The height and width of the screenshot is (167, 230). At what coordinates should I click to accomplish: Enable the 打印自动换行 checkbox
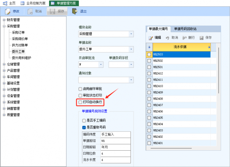pyautogui.click(x=80, y=102)
